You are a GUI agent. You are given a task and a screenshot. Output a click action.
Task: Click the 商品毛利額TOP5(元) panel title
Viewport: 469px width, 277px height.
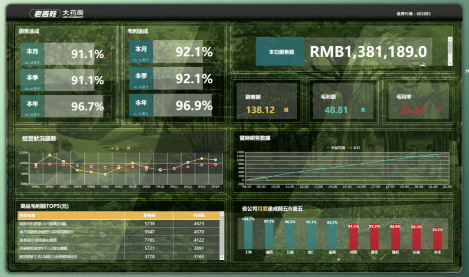point(44,206)
